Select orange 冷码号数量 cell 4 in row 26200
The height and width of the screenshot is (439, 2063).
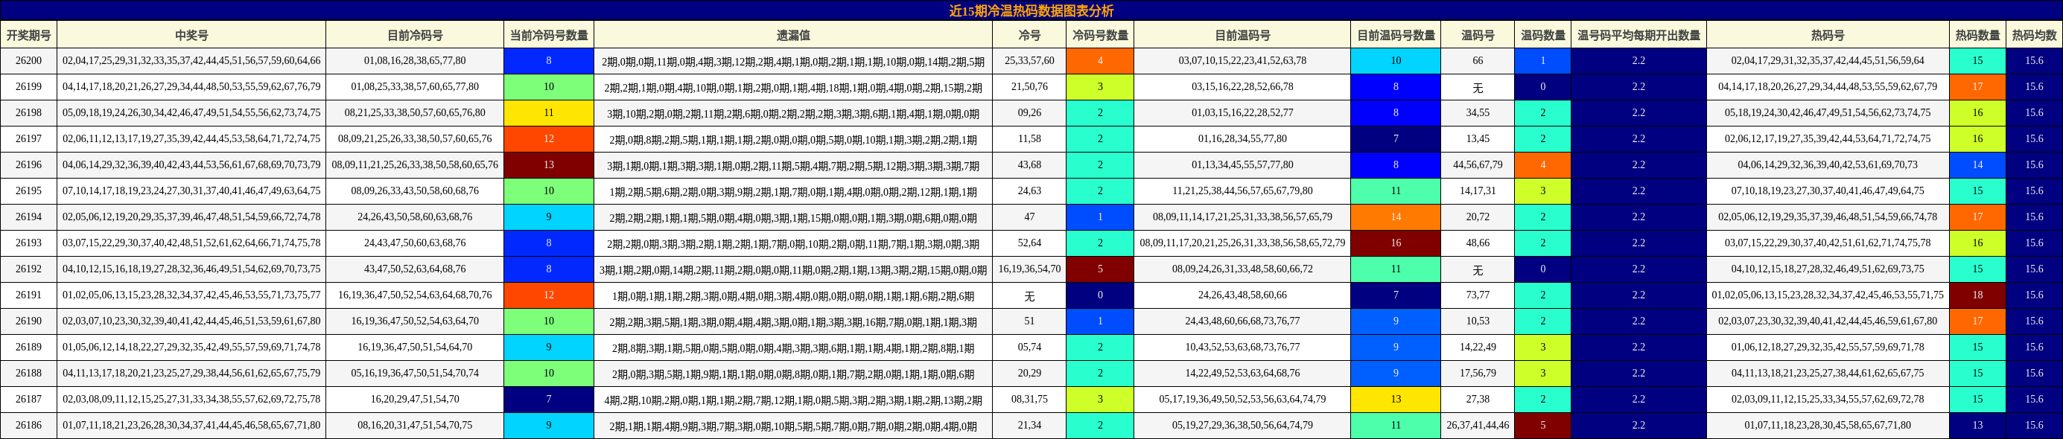[x=1099, y=61]
